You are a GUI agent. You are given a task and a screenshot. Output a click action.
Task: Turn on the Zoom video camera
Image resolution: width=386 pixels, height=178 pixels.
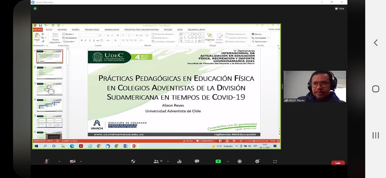(73, 161)
